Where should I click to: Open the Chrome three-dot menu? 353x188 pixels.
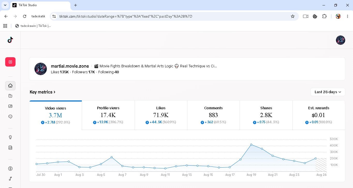[x=348, y=16]
